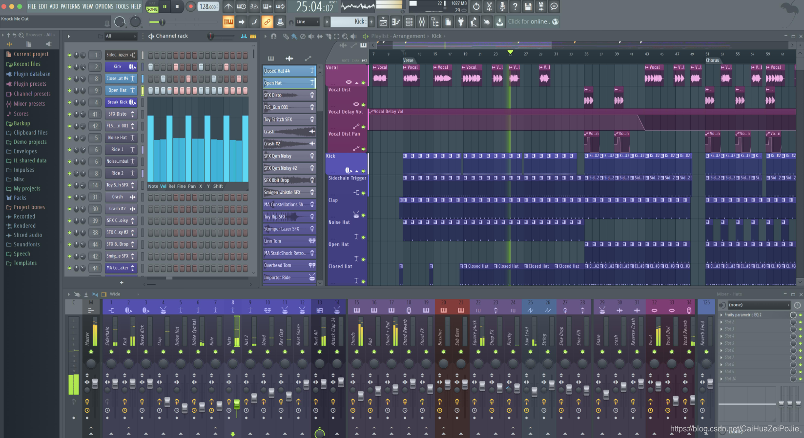Add new pattern with plus button
The height and width of the screenshot is (438, 804).
click(371, 21)
